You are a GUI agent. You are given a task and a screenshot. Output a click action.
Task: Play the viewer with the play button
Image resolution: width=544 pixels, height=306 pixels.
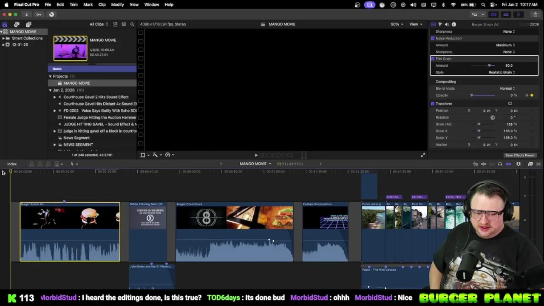[256, 156]
